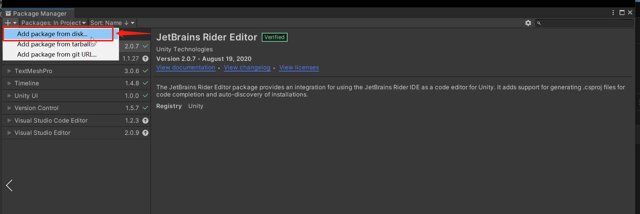Image resolution: width=640 pixels, height=214 pixels.
Task: Click the installed checkmark beside Unity UI 1.0.0
Action: pyautogui.click(x=145, y=96)
